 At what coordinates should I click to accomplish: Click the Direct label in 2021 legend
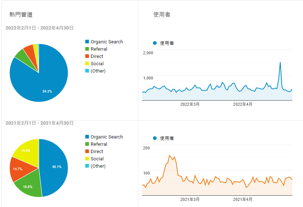click(97, 152)
